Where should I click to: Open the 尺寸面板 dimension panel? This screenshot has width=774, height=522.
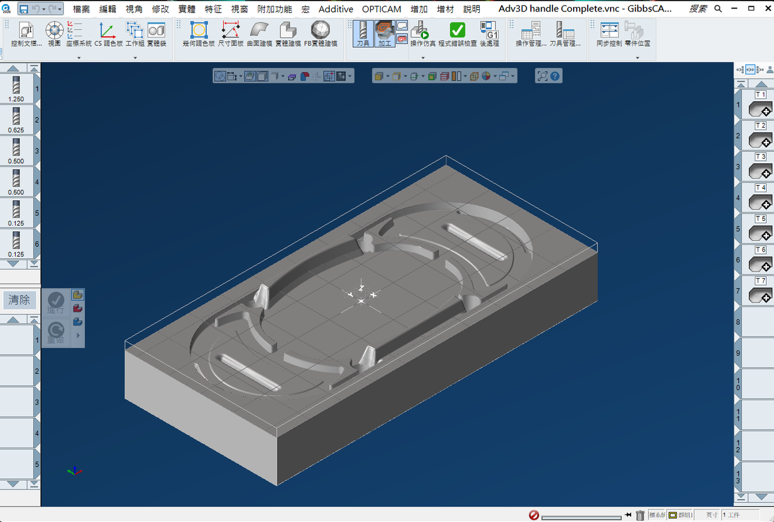231,34
